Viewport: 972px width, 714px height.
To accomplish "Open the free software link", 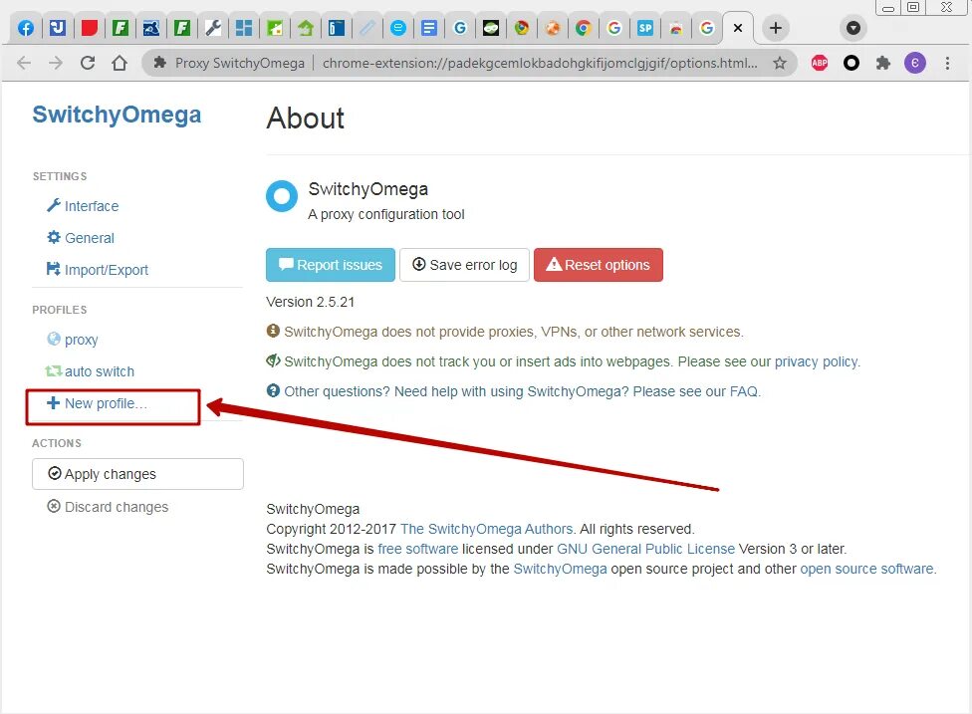I will click(418, 549).
